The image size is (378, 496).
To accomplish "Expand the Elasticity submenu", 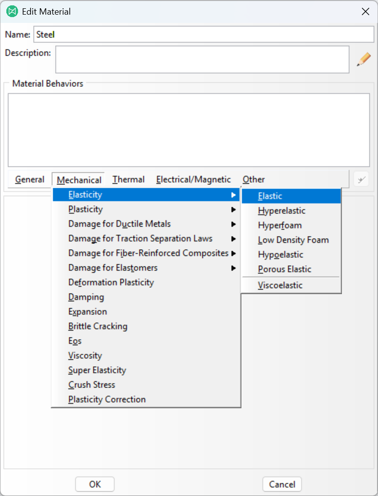I will point(146,195).
